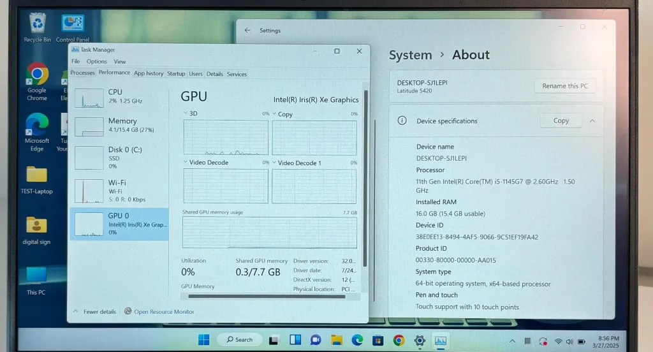The height and width of the screenshot is (352, 653).
Task: Open the 3D engine graph dropdown
Action: pyautogui.click(x=186, y=114)
